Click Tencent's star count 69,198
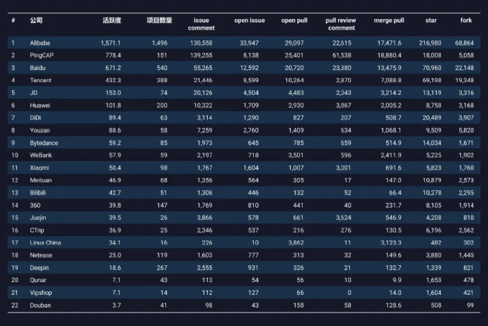This screenshot has height=326, width=488. (x=431, y=80)
